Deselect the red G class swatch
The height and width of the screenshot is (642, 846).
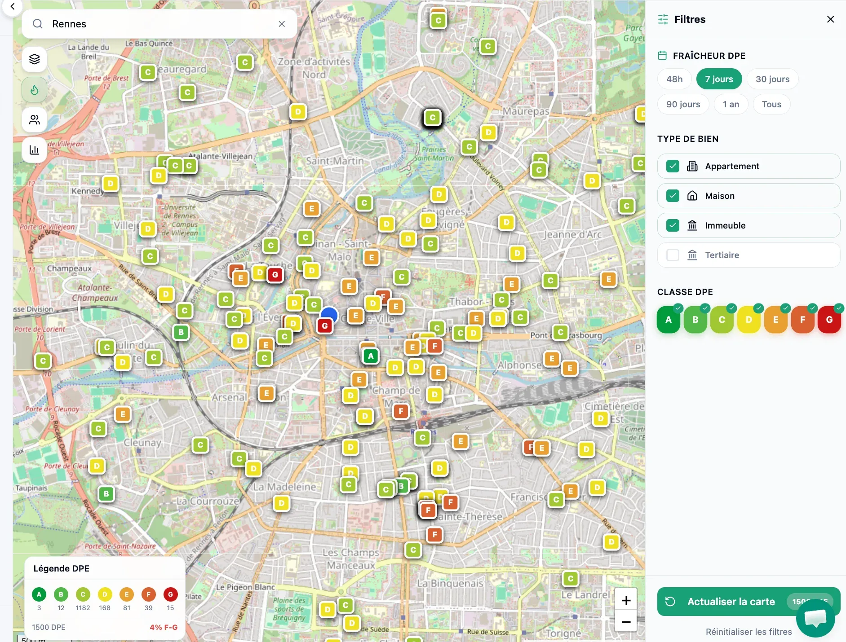[829, 320]
